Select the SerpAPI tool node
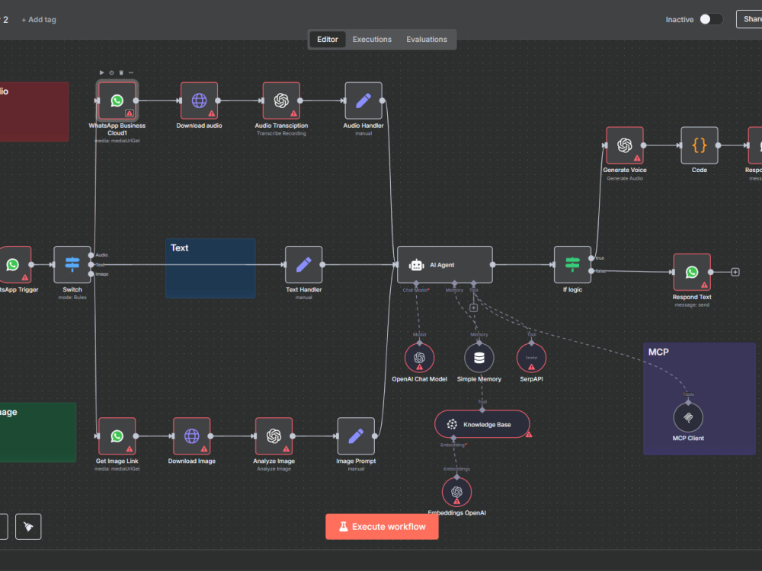The width and height of the screenshot is (762, 571). [x=531, y=358]
